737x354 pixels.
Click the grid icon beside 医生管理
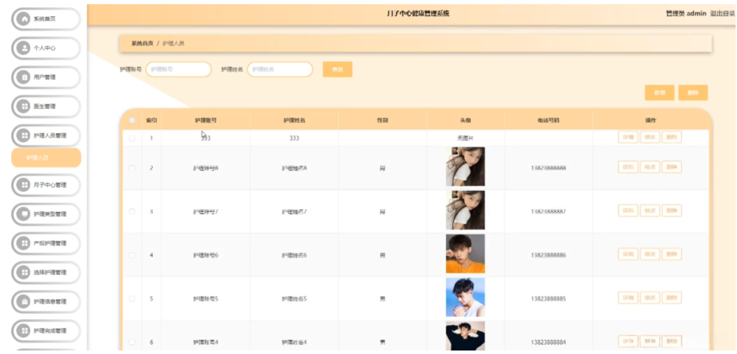coord(22,106)
